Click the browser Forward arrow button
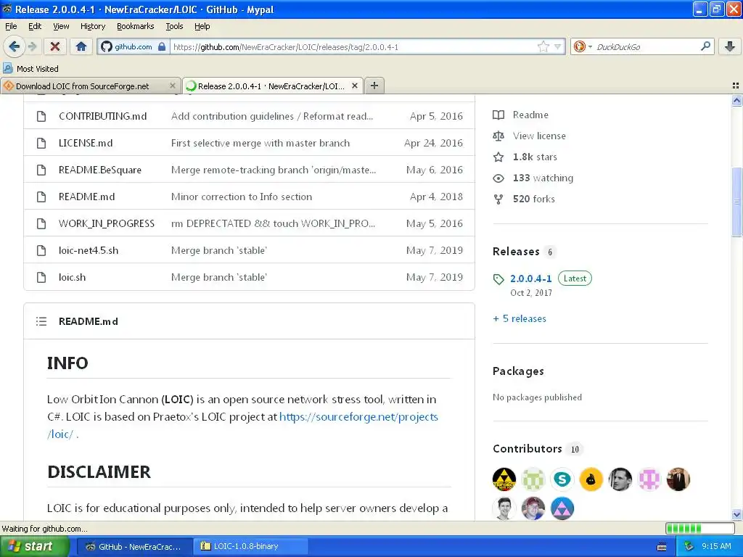This screenshot has height=557, width=743. 32,46
